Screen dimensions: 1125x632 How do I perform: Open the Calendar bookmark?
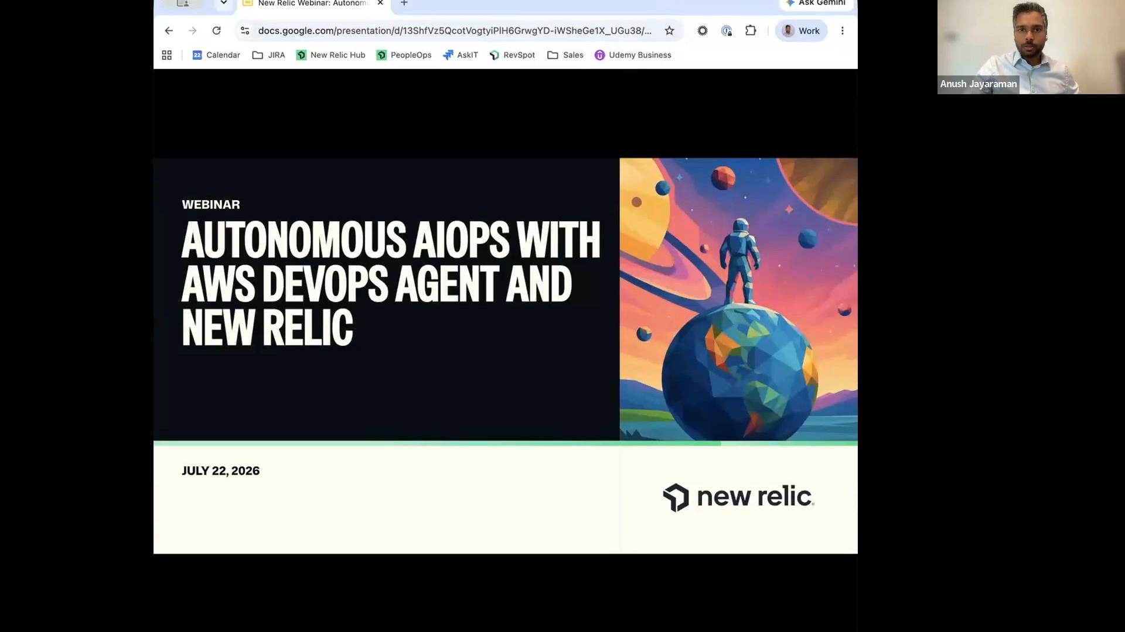216,55
